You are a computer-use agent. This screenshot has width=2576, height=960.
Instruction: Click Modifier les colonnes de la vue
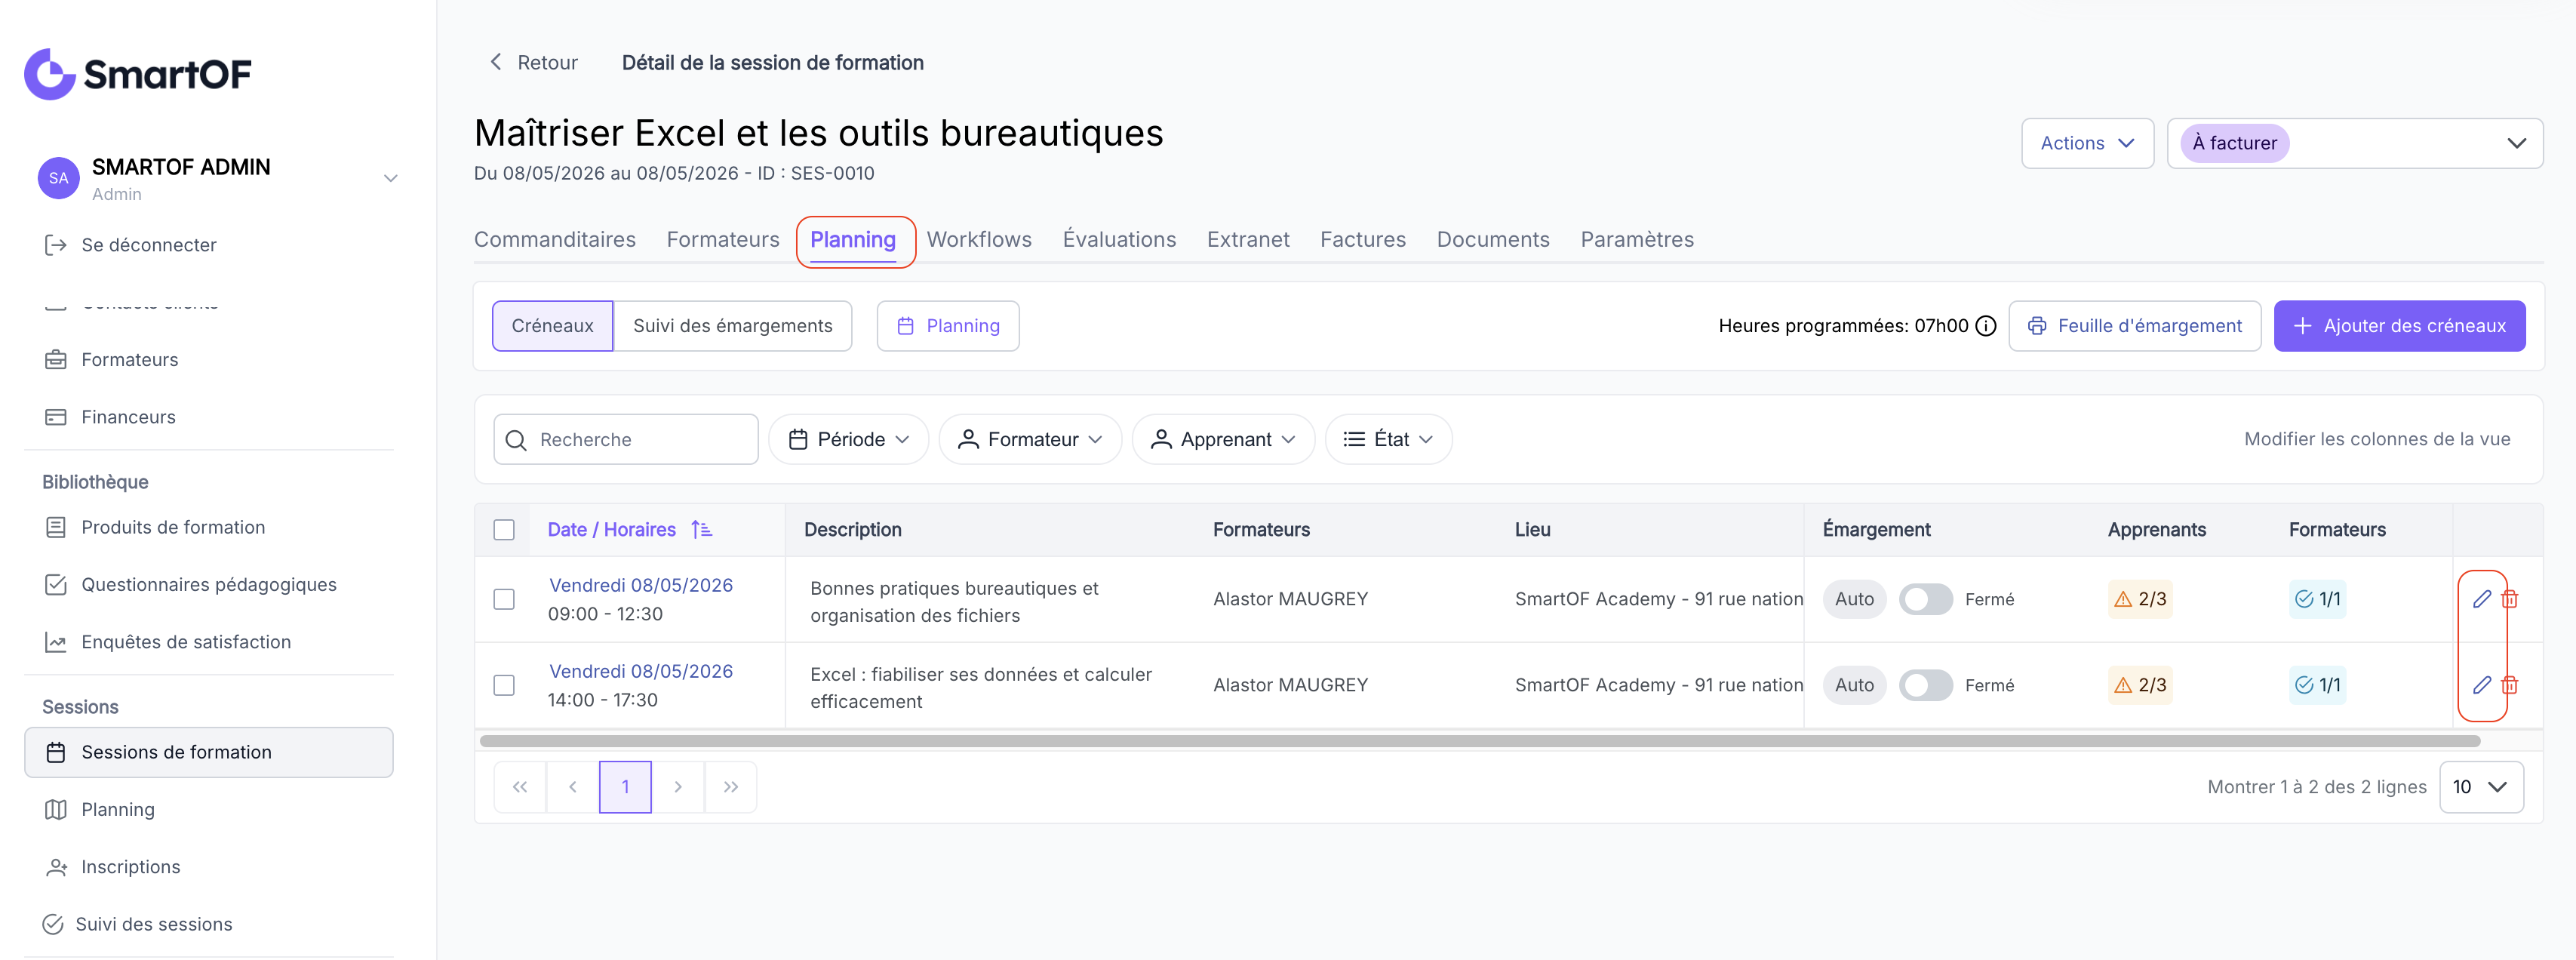pyautogui.click(x=2377, y=439)
